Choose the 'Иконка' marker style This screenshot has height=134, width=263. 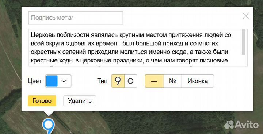pos(198,81)
